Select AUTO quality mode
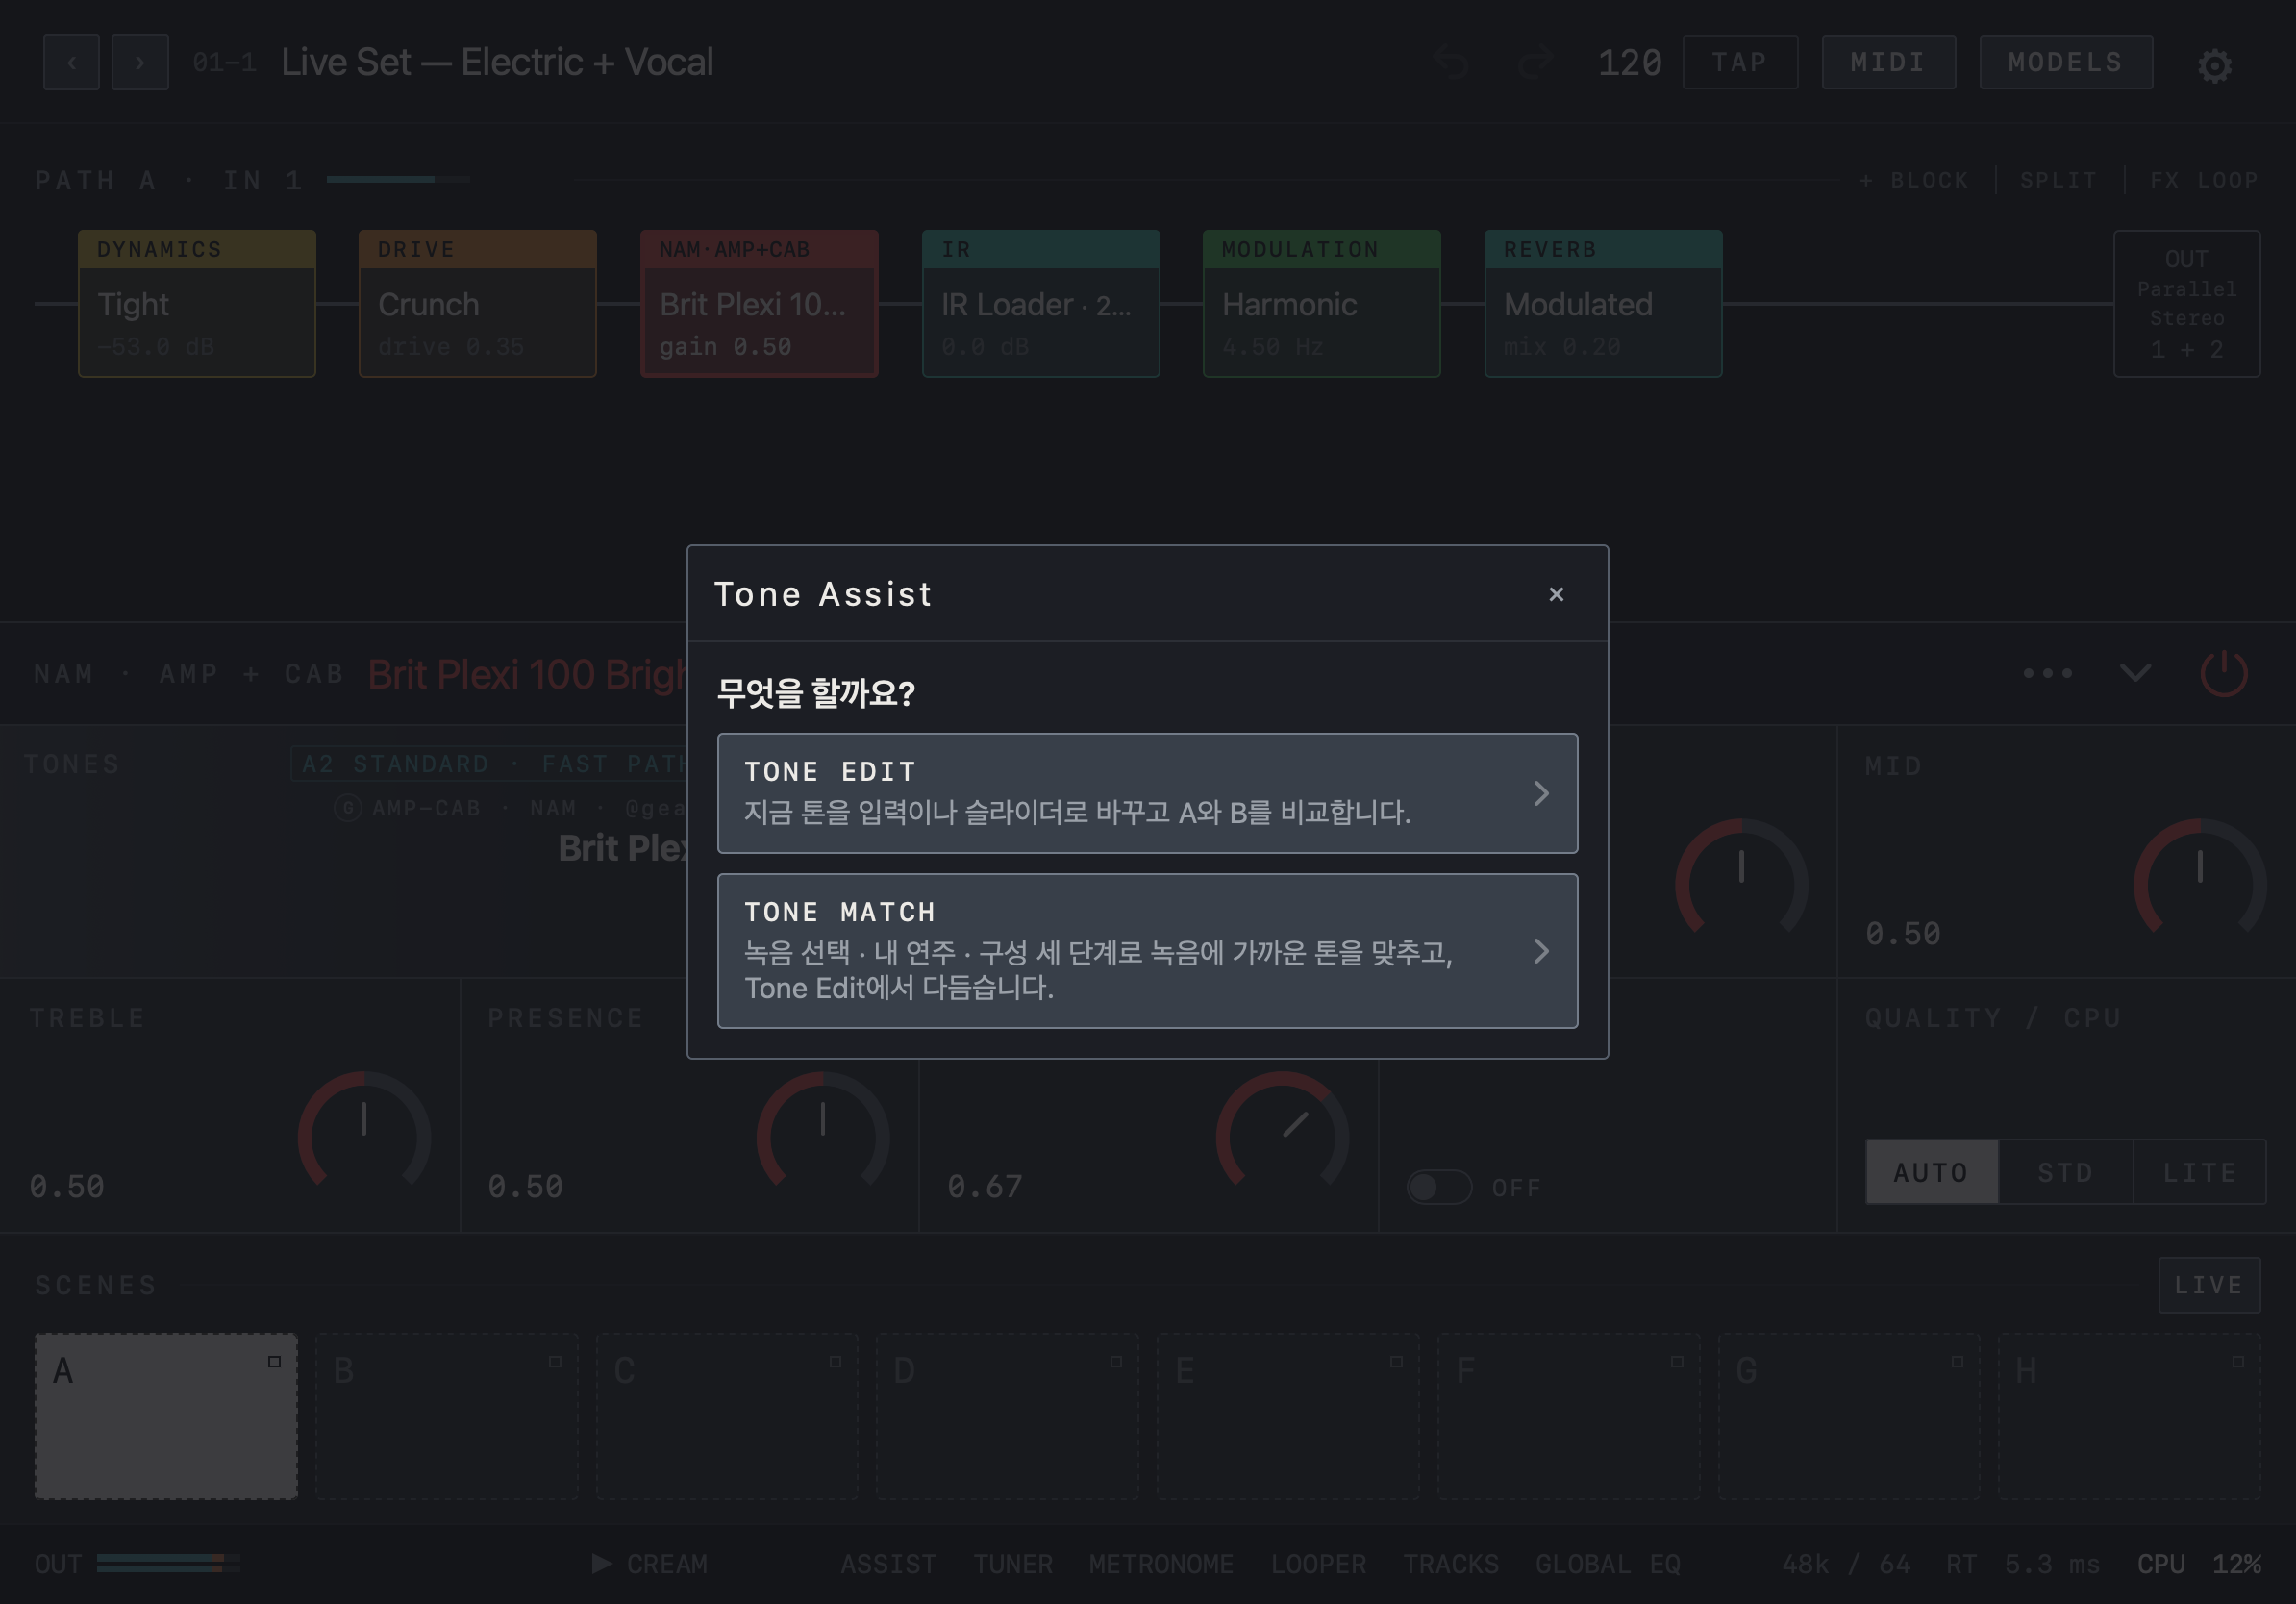This screenshot has width=2296, height=1604. 1932,1172
